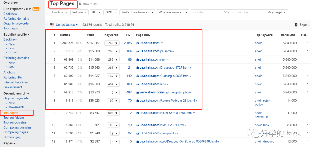Open Traffic from keyword filter dropdown
This screenshot has width=311, height=147.
pyautogui.click(x=137, y=12)
